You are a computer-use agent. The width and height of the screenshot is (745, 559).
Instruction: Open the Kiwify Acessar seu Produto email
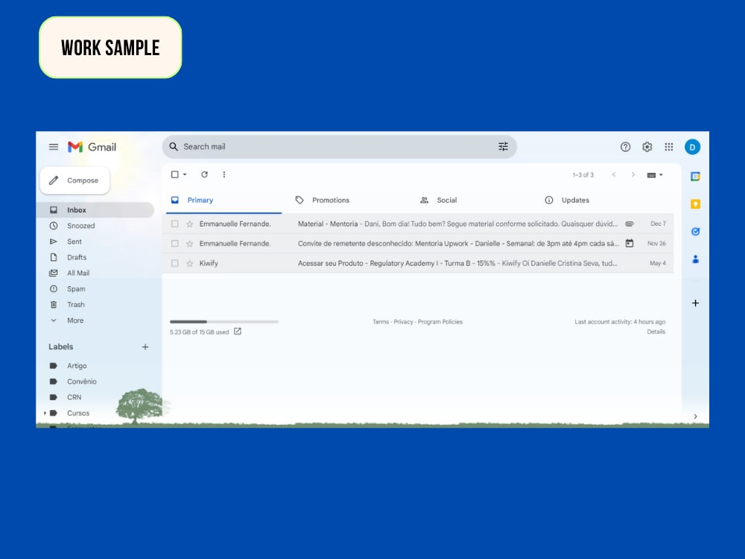point(419,263)
